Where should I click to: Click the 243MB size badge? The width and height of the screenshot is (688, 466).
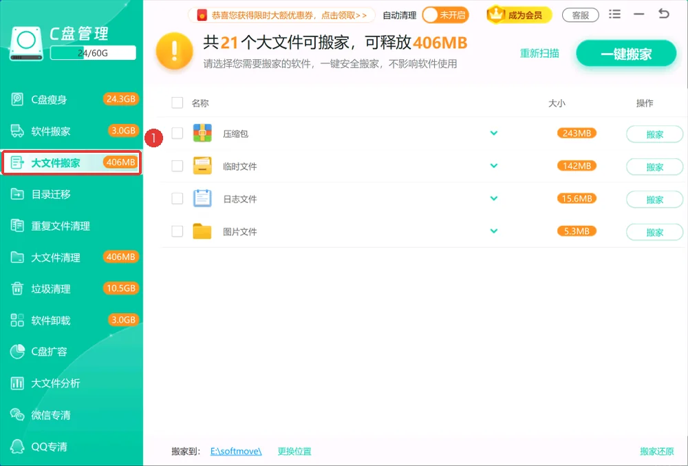coord(577,133)
